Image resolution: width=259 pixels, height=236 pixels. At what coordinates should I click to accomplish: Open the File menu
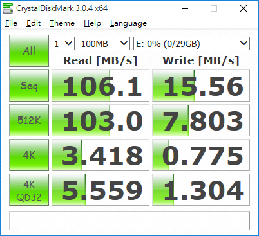[11, 23]
